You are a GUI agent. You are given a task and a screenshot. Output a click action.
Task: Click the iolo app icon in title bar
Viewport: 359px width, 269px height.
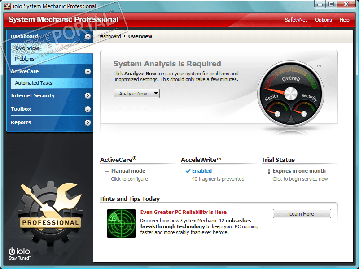click(7, 6)
